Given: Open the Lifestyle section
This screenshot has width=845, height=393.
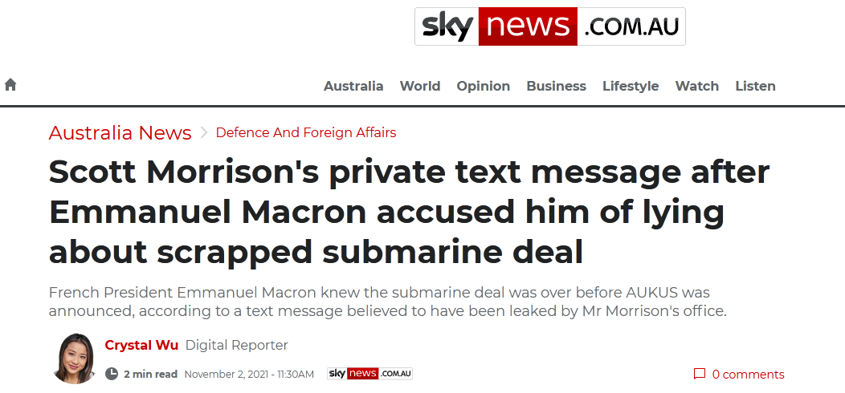Looking at the screenshot, I should click(631, 86).
